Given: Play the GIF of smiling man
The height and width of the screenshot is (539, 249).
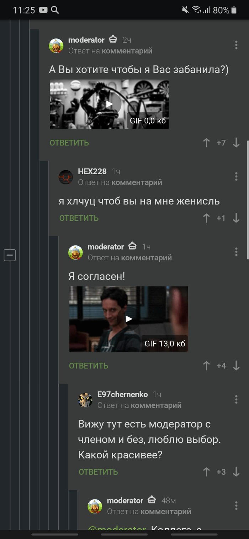Looking at the screenshot, I should [128, 319].
